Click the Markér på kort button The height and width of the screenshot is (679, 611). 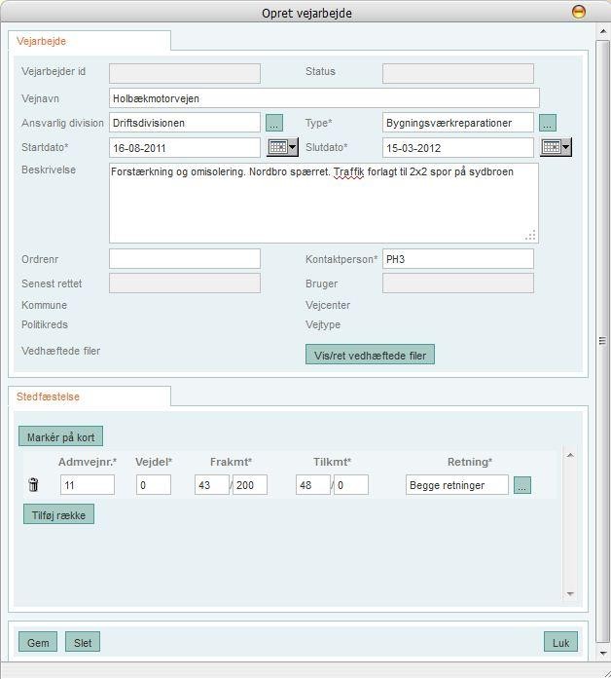(x=60, y=437)
